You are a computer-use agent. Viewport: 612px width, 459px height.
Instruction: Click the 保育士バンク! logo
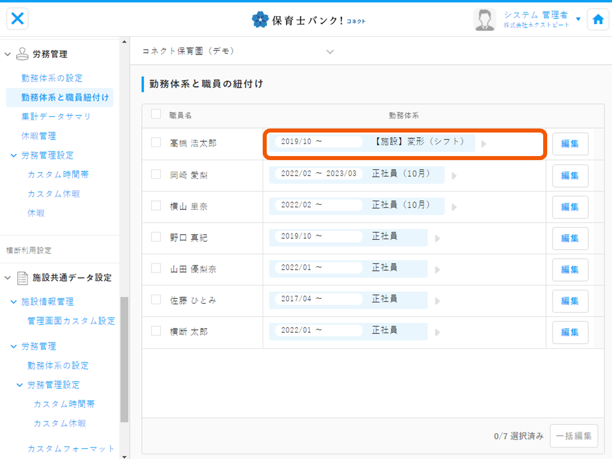pos(308,20)
